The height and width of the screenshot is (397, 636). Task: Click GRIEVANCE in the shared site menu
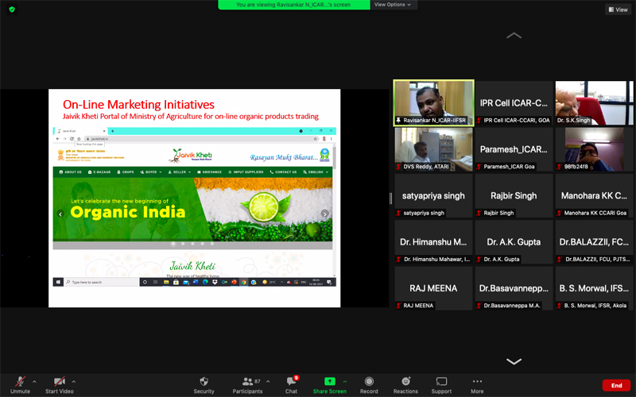209,172
